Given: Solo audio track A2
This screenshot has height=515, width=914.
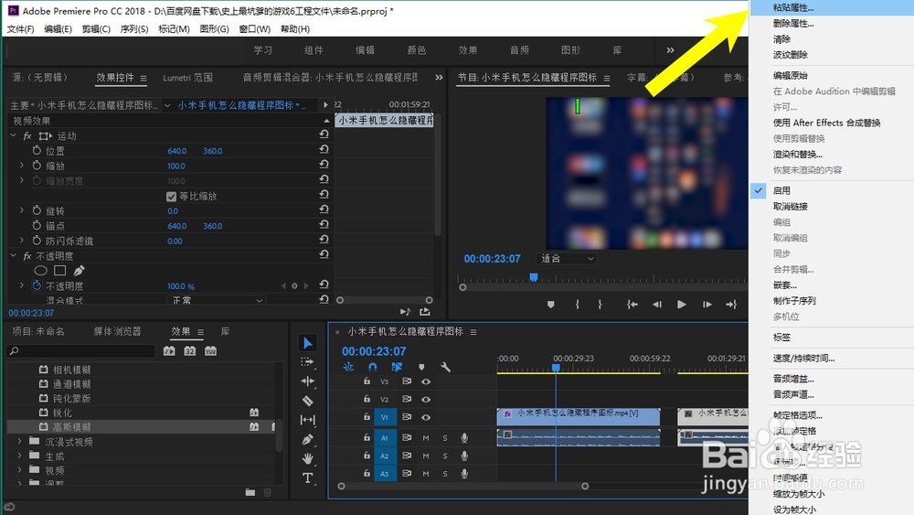Looking at the screenshot, I should pos(445,456).
